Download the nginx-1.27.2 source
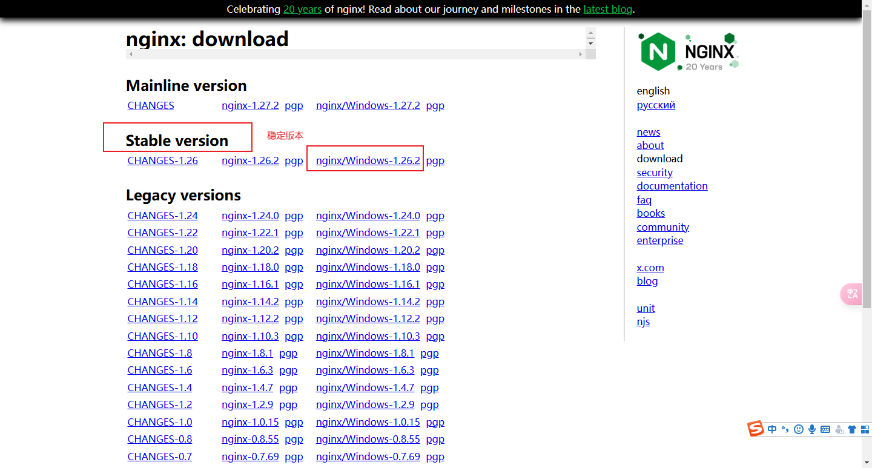 250,105
